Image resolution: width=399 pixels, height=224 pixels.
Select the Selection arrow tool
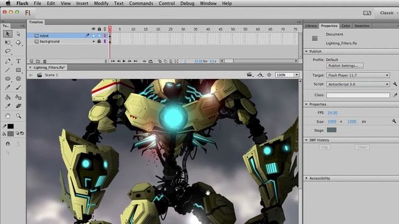(7, 34)
